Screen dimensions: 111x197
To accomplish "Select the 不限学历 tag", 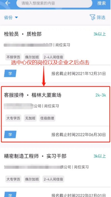I will click(x=13, y=57).
